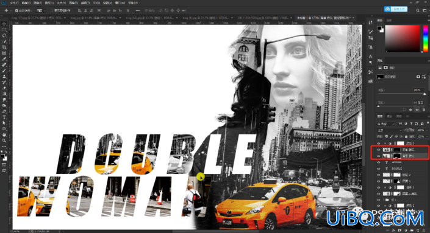Viewport: 430px width, 233px height.
Task: Open the blend mode dropdown in Layers panel
Action: [389, 130]
